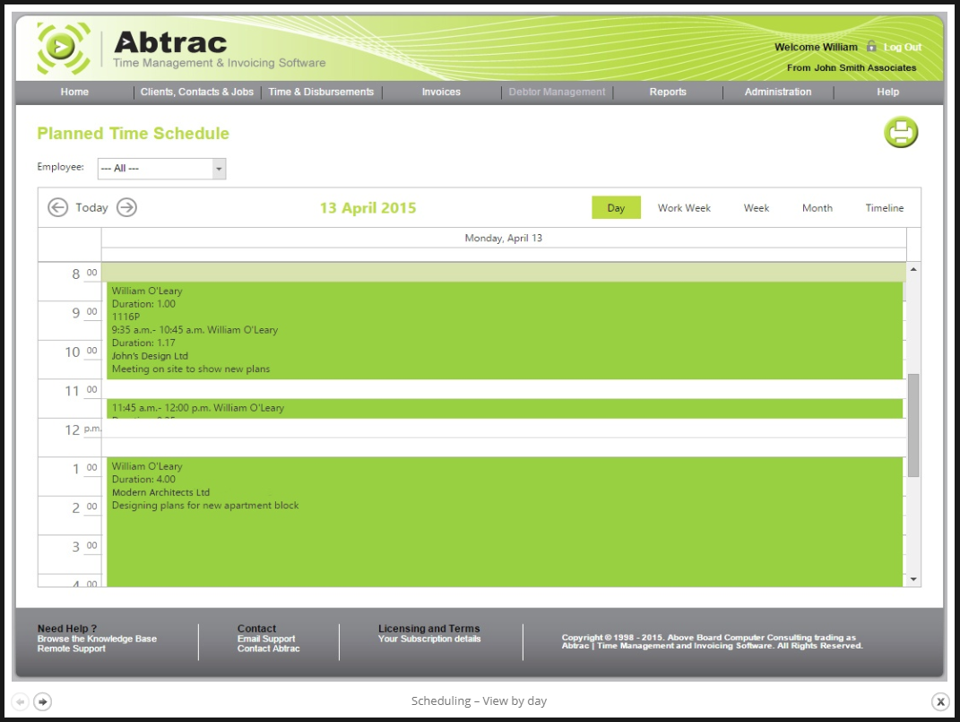Open the Help menu

[887, 91]
